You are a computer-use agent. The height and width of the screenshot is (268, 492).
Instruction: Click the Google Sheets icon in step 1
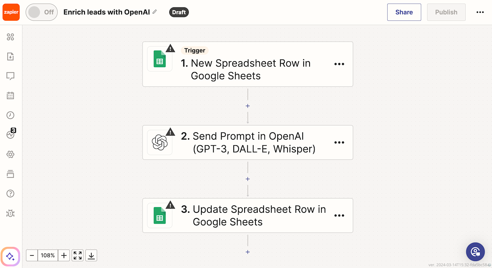tap(160, 59)
